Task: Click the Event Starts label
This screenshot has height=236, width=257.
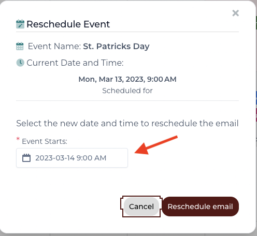Action: click(x=45, y=141)
